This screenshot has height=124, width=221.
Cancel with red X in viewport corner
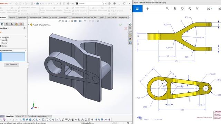coord(126,28)
